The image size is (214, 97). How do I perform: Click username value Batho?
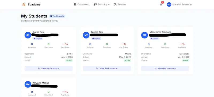pos(70,54)
